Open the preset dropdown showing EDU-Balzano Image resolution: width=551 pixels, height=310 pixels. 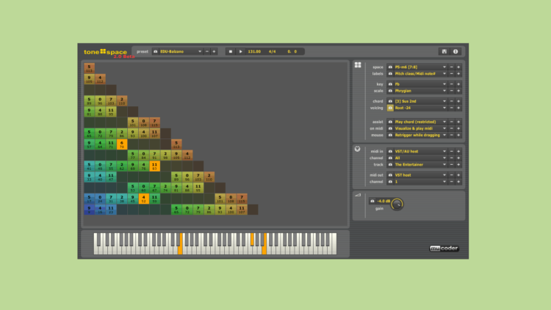pyautogui.click(x=181, y=51)
